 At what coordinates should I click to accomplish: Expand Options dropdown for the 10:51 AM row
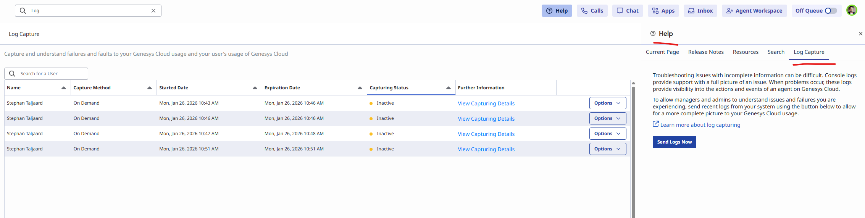click(x=607, y=149)
